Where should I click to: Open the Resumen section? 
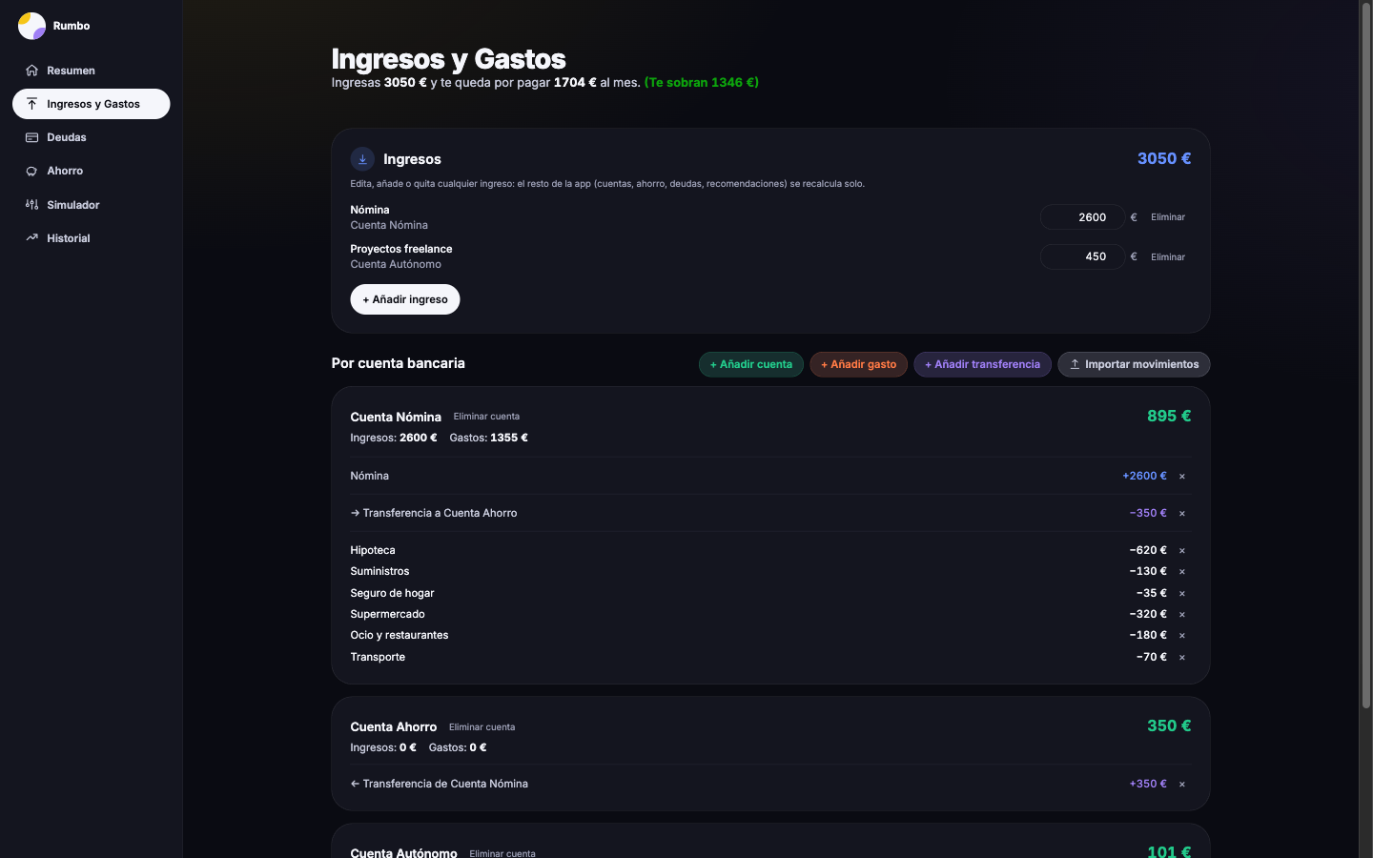(x=92, y=71)
